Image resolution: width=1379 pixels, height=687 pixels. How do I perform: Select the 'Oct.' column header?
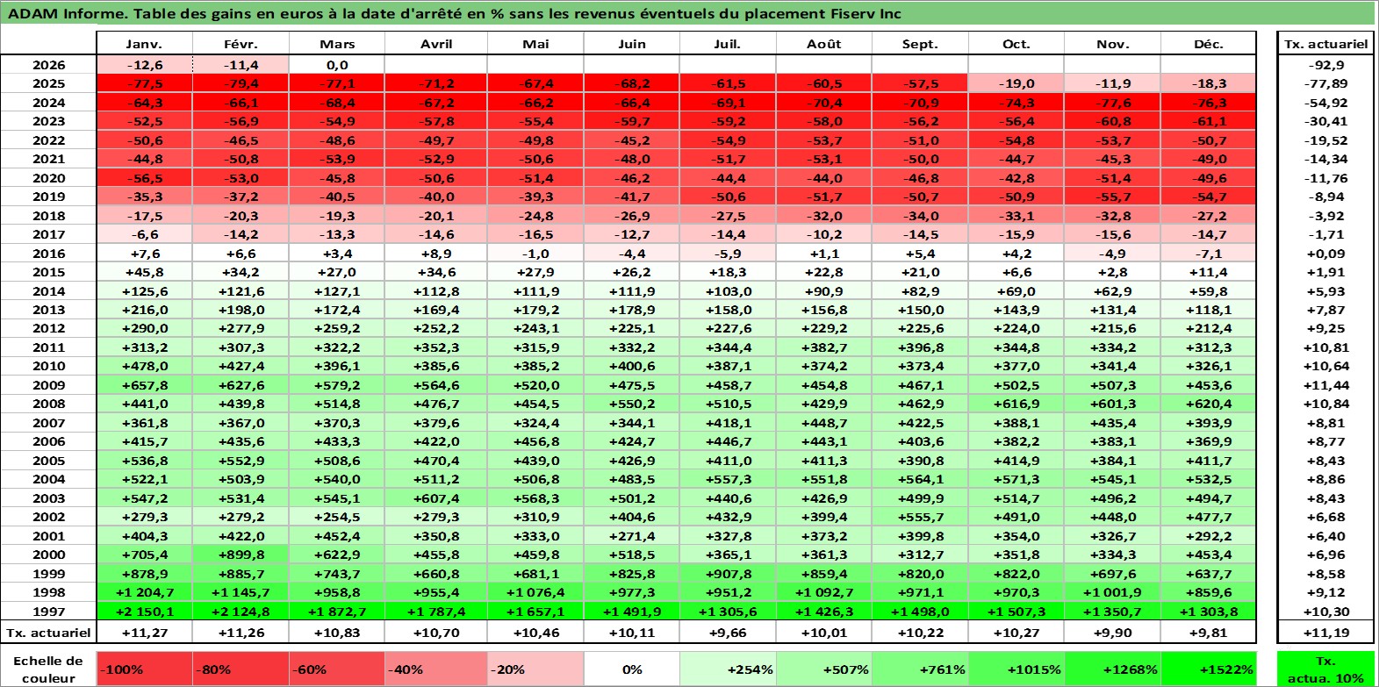[1016, 44]
